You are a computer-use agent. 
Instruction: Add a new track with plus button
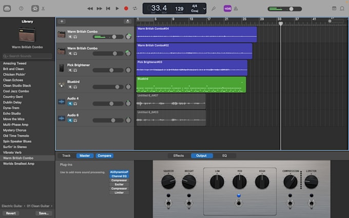[62, 22]
